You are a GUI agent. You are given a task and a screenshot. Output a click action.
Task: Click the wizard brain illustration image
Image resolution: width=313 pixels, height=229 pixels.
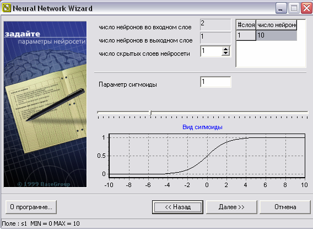tap(45, 104)
